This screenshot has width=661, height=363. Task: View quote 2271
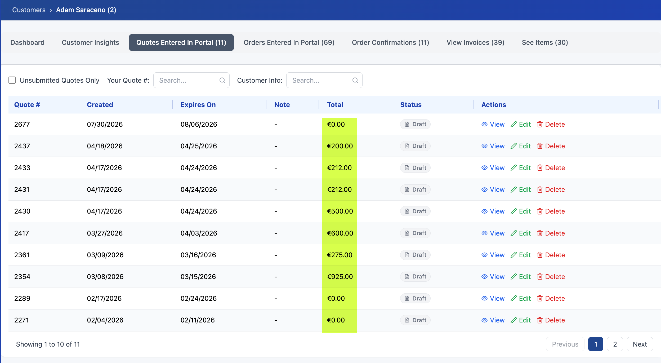click(493, 320)
